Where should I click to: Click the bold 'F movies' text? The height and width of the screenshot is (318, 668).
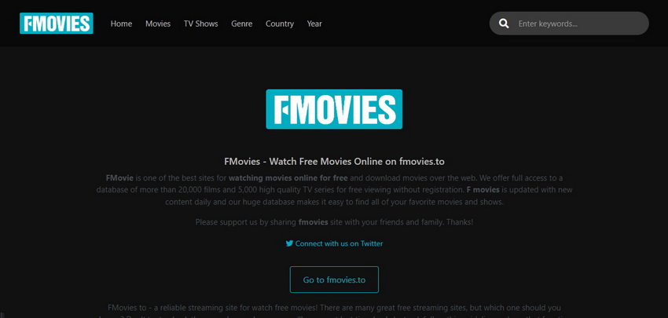click(483, 189)
